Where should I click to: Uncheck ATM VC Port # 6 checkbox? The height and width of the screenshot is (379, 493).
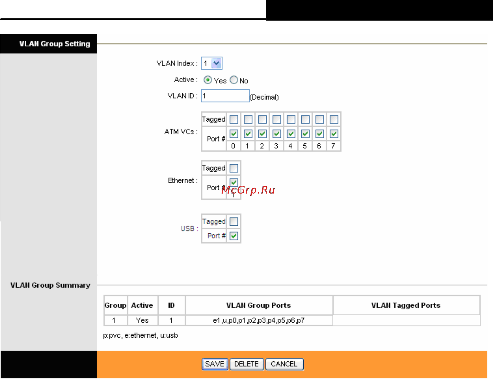click(x=320, y=134)
